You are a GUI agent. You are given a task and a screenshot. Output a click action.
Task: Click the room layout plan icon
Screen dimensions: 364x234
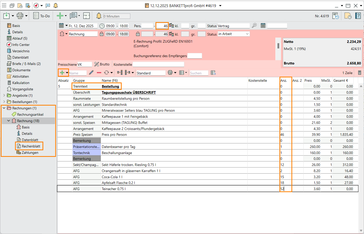click(87, 16)
